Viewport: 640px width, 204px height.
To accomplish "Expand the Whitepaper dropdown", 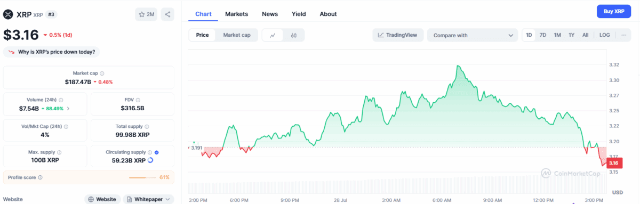I will 149,199.
